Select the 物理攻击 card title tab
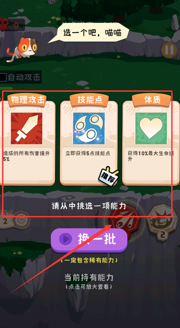Image resolution: width=180 pixels, height=328 pixels. 28,100
